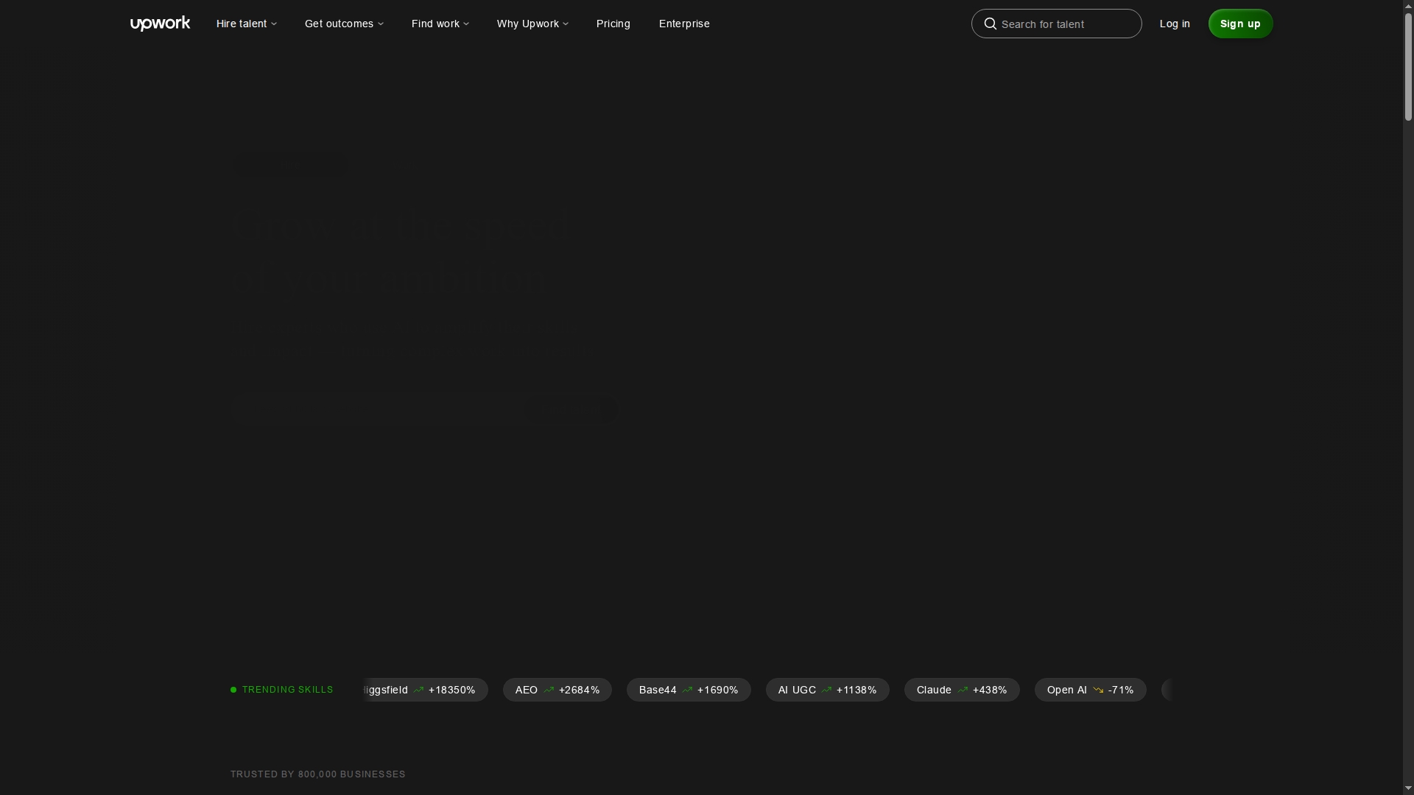
Task: Click the TRUSTED BY 800,000 BUSINESSES text
Action: [318, 774]
